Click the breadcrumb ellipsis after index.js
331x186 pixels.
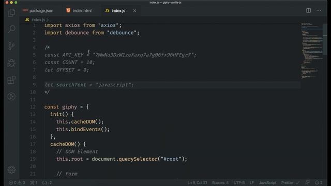pyautogui.click(x=52, y=20)
